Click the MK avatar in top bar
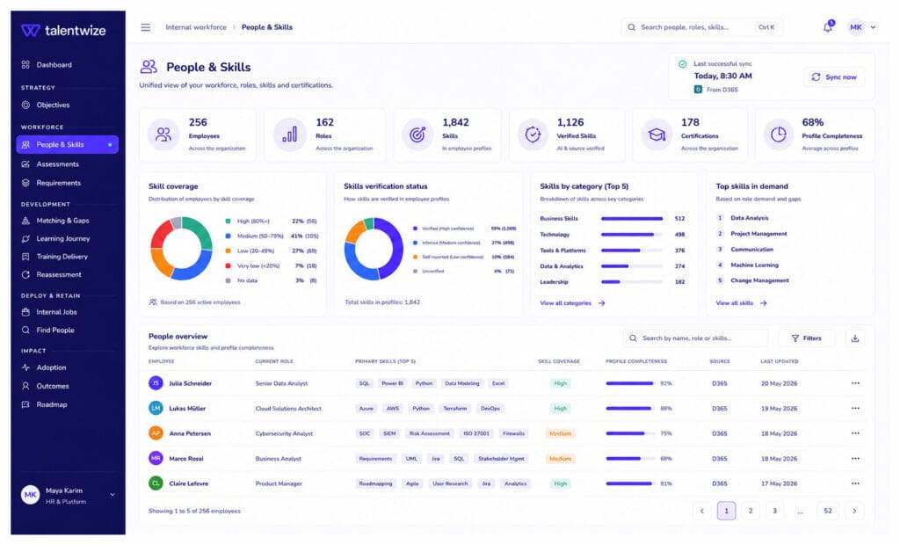 [x=856, y=27]
